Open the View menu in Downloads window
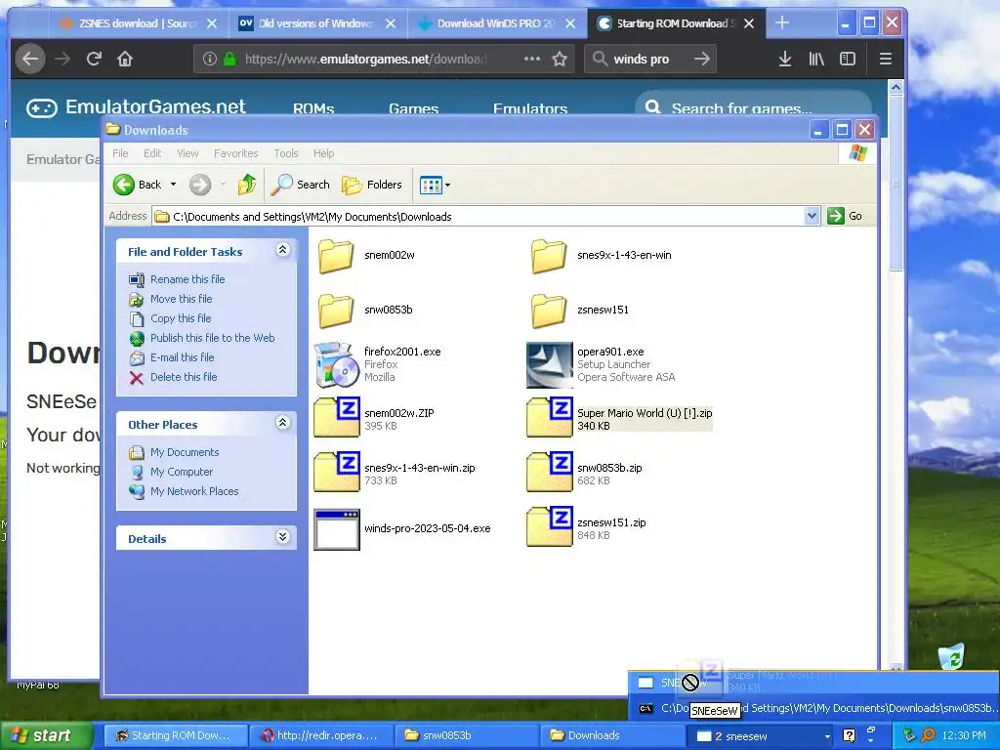Viewport: 1000px width, 750px height. (187, 153)
